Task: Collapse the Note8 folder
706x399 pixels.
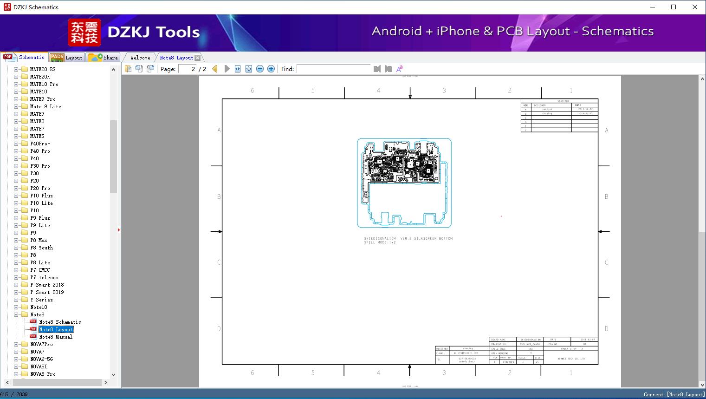Action: coord(16,314)
